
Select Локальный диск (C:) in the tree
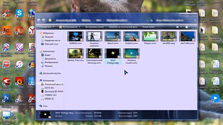[x=52, y=84]
